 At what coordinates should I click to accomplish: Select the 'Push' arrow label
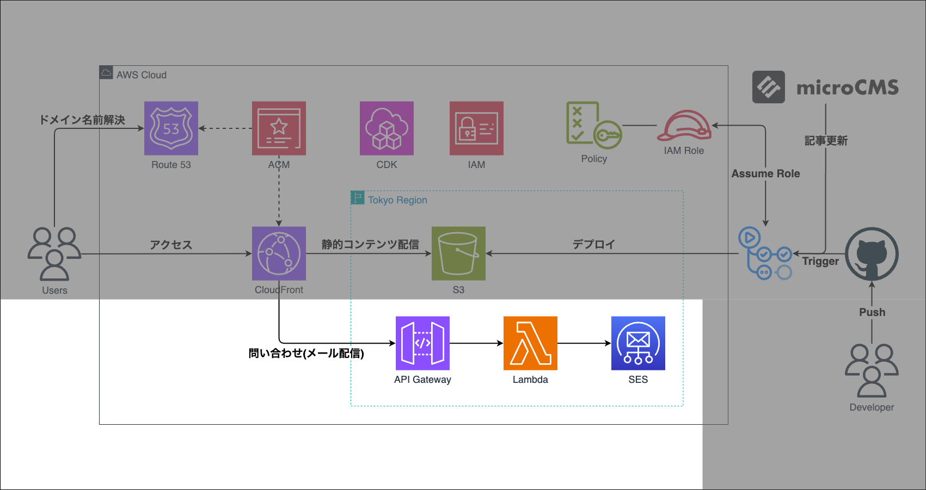pos(872,312)
